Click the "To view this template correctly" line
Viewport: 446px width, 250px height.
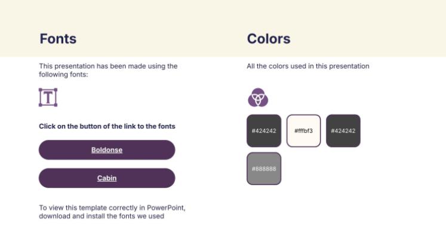(112, 208)
